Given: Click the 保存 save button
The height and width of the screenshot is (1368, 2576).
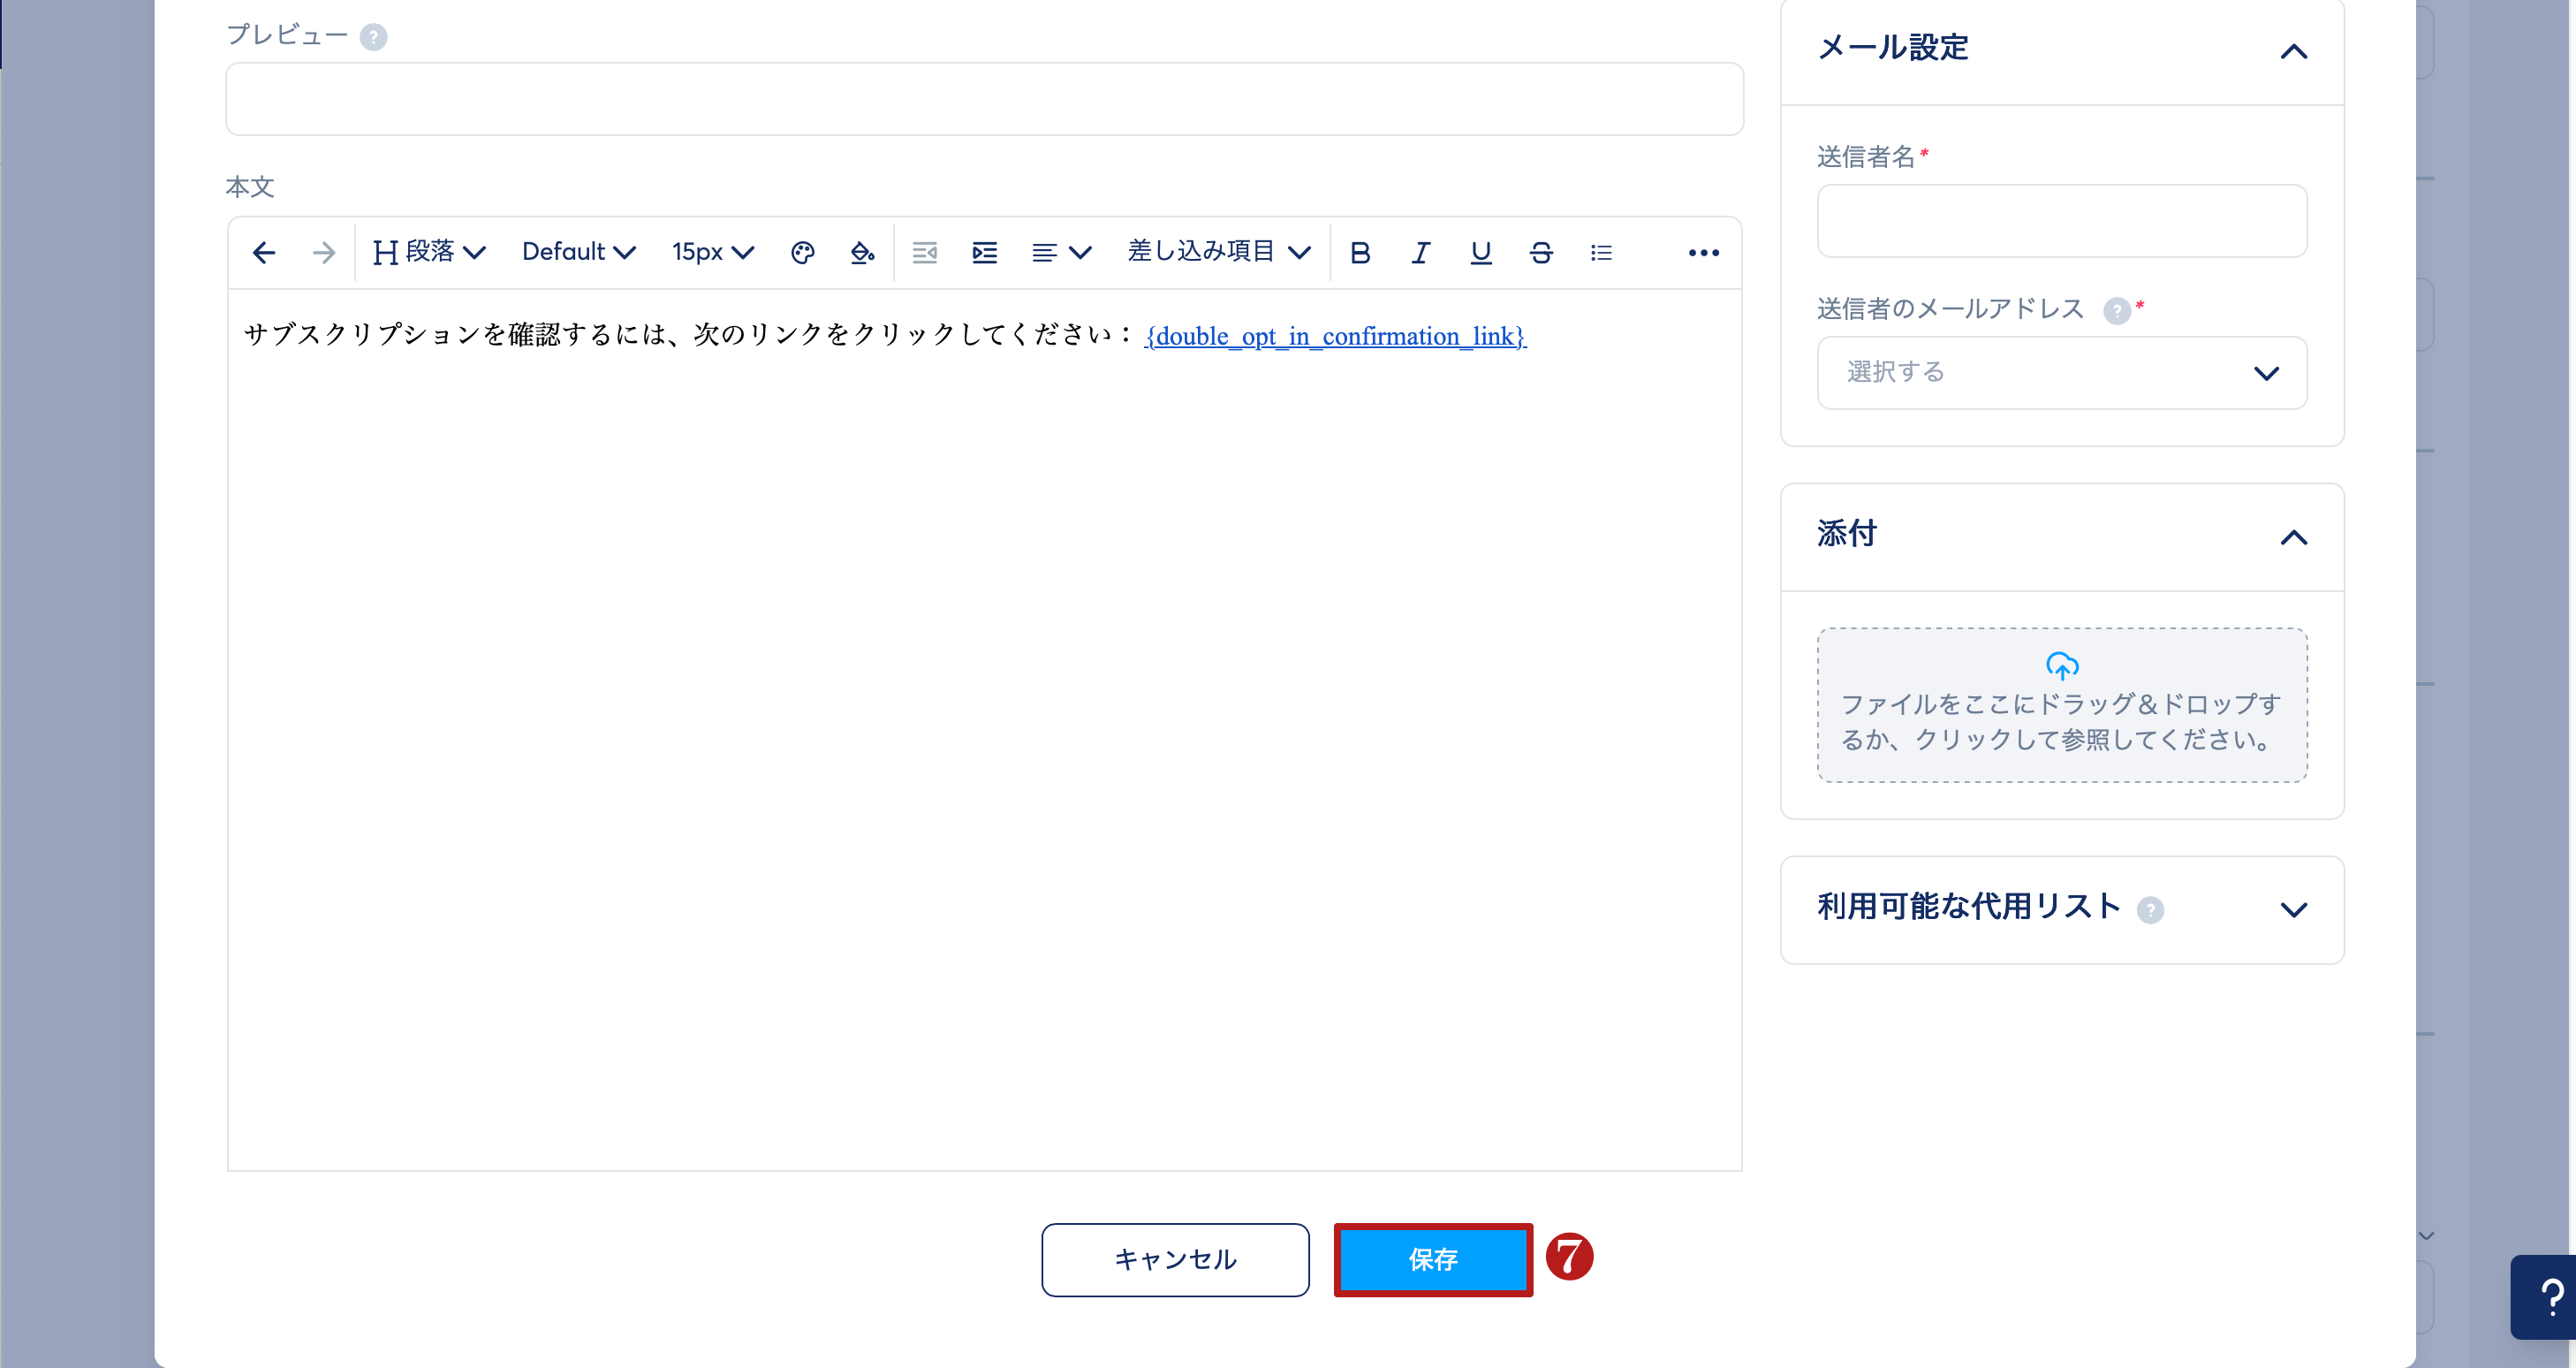Looking at the screenshot, I should (x=1432, y=1259).
